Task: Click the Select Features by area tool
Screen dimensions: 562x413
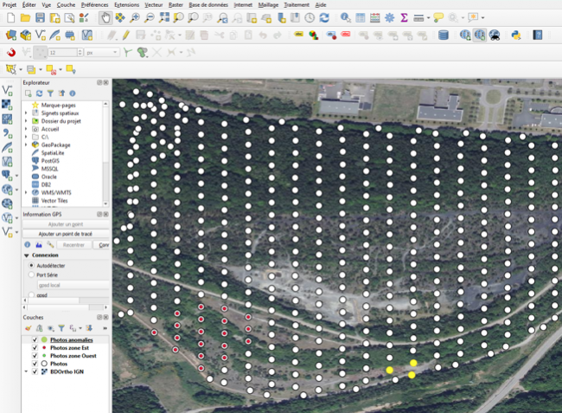Action: click(11, 69)
